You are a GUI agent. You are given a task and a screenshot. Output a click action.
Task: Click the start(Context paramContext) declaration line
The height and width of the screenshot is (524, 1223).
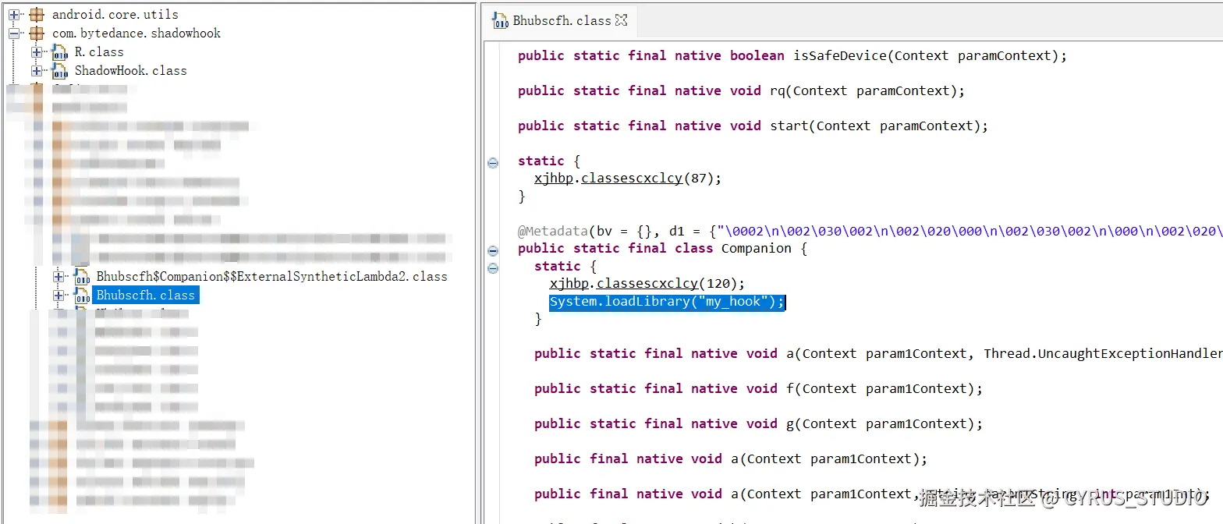point(753,126)
